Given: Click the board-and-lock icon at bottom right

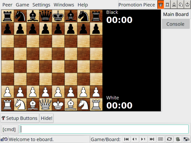Looking at the screenshot, I should click(186, 139).
